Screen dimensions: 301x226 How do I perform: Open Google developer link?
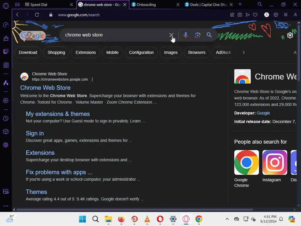[263, 113]
